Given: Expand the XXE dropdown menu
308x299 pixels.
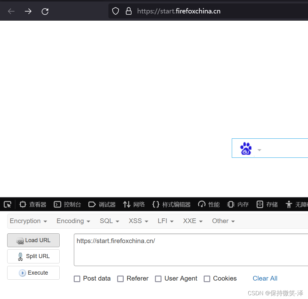Looking at the screenshot, I should 193,221.
